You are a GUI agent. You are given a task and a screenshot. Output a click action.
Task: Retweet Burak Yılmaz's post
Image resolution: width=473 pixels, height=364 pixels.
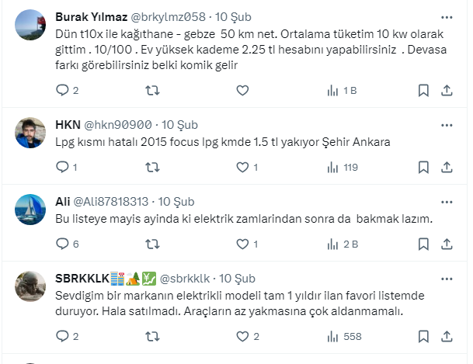click(x=153, y=91)
